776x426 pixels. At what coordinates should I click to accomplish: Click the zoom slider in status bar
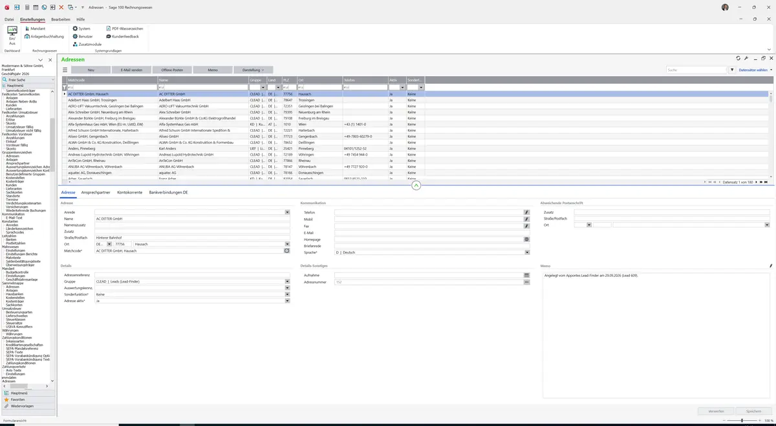pyautogui.click(x=742, y=421)
